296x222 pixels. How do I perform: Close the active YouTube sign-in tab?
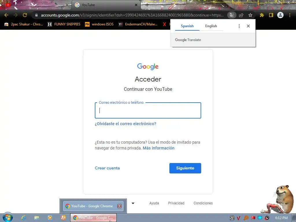coord(136,5)
